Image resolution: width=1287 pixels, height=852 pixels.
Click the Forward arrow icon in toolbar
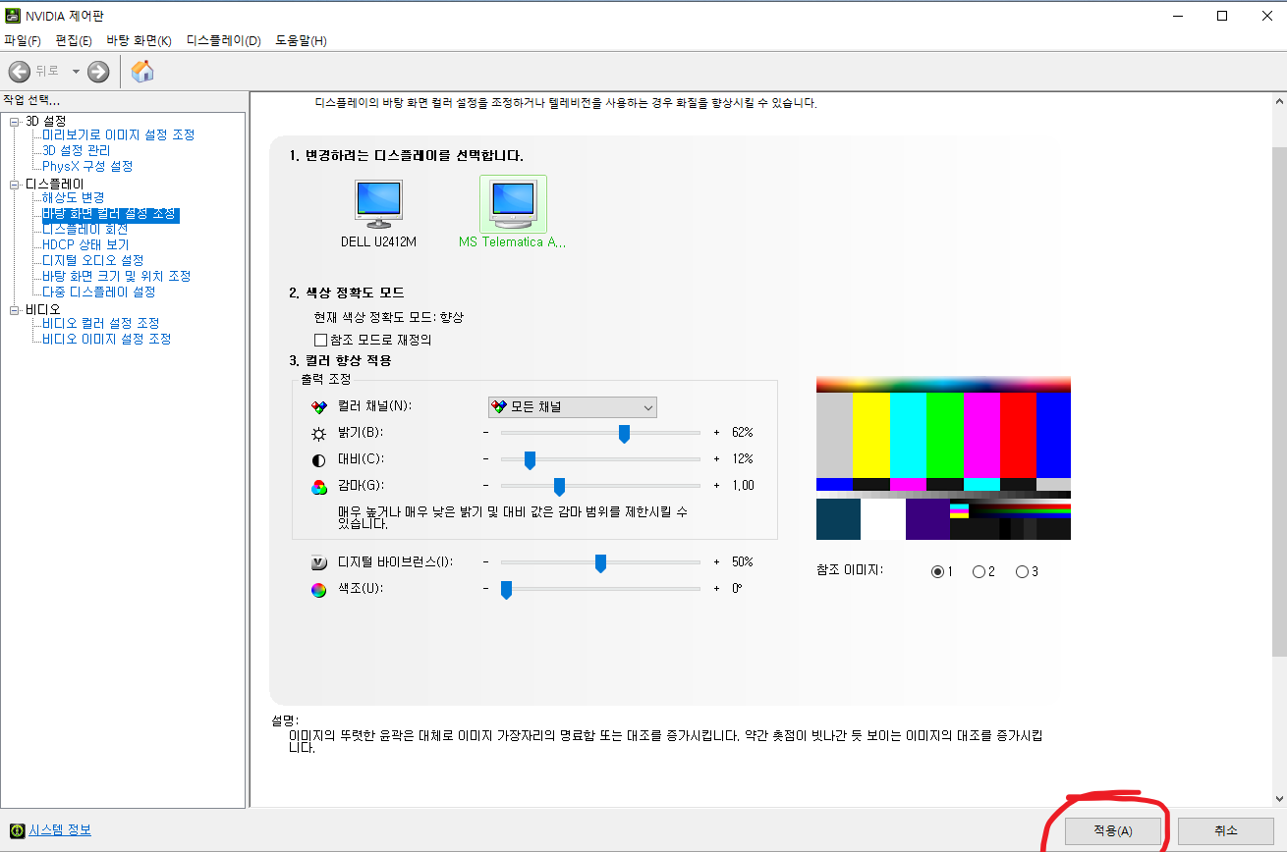(98, 71)
